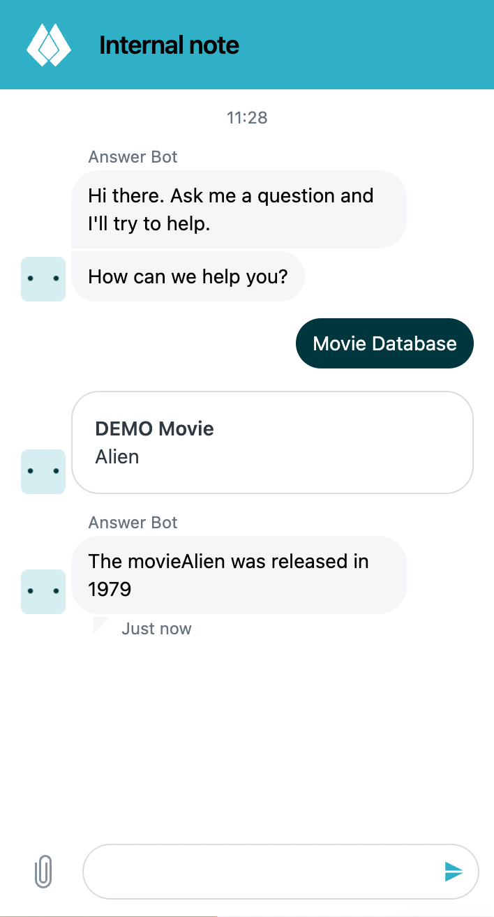Click 'The movieAlien was released in 1979' message

pyautogui.click(x=239, y=575)
